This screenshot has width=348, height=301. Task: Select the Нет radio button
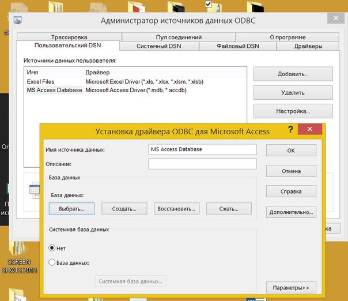52,248
